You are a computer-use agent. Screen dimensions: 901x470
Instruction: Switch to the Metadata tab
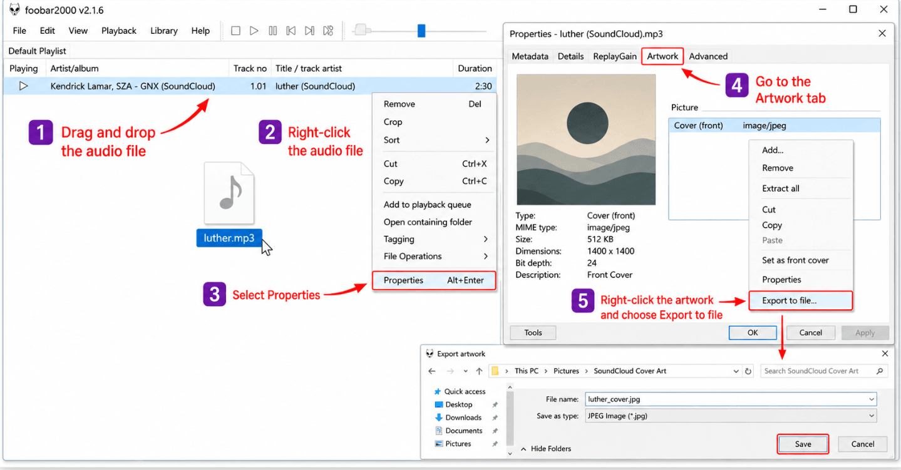(530, 56)
